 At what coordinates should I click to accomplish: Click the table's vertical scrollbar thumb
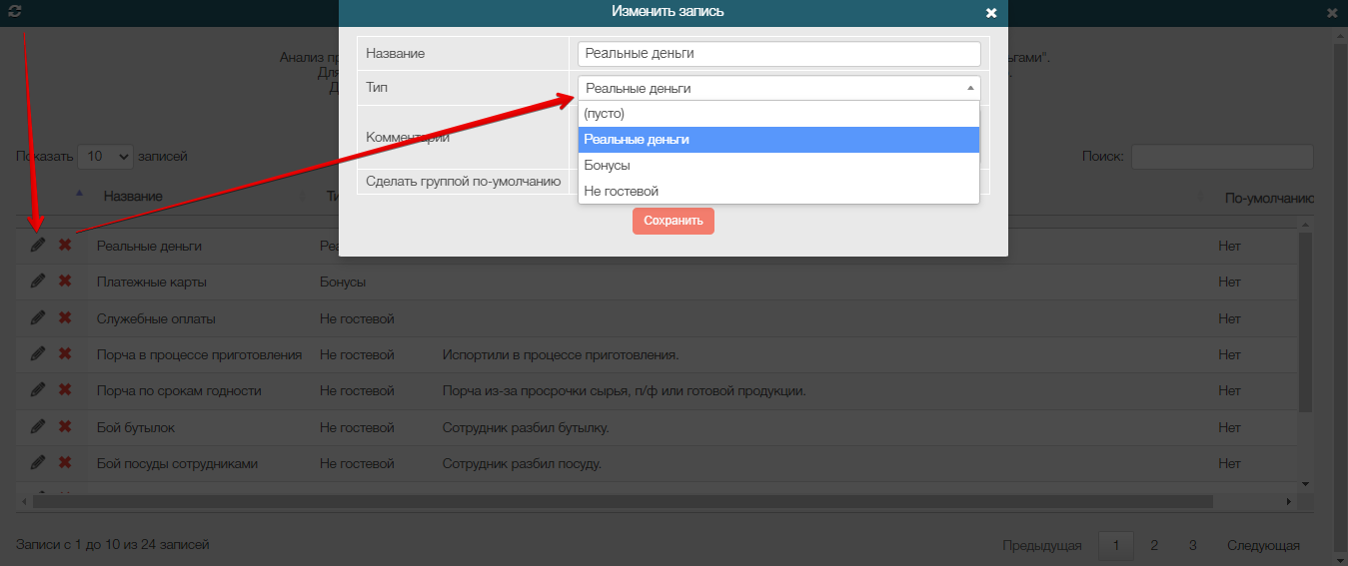click(x=1305, y=321)
